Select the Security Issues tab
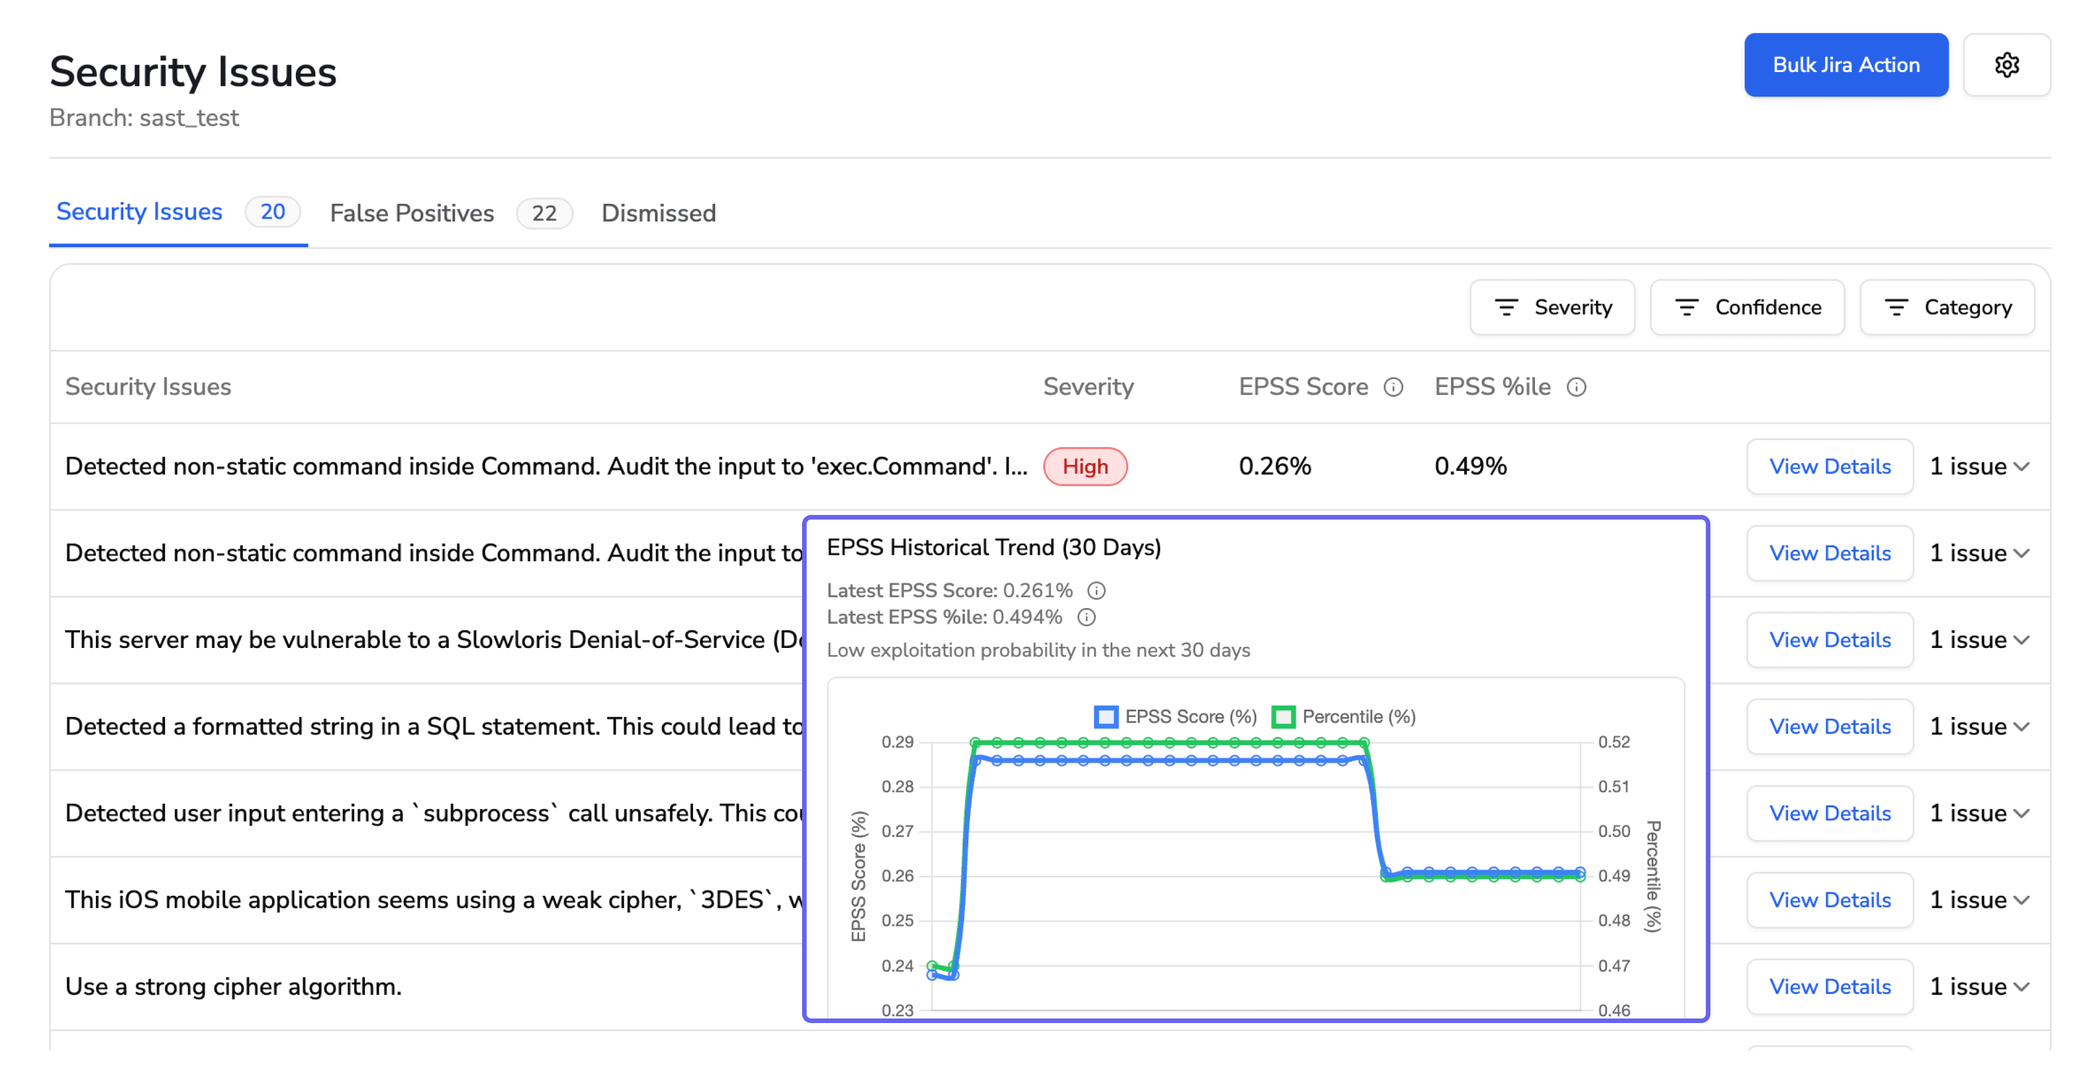The image size is (2100, 1087). tap(139, 212)
